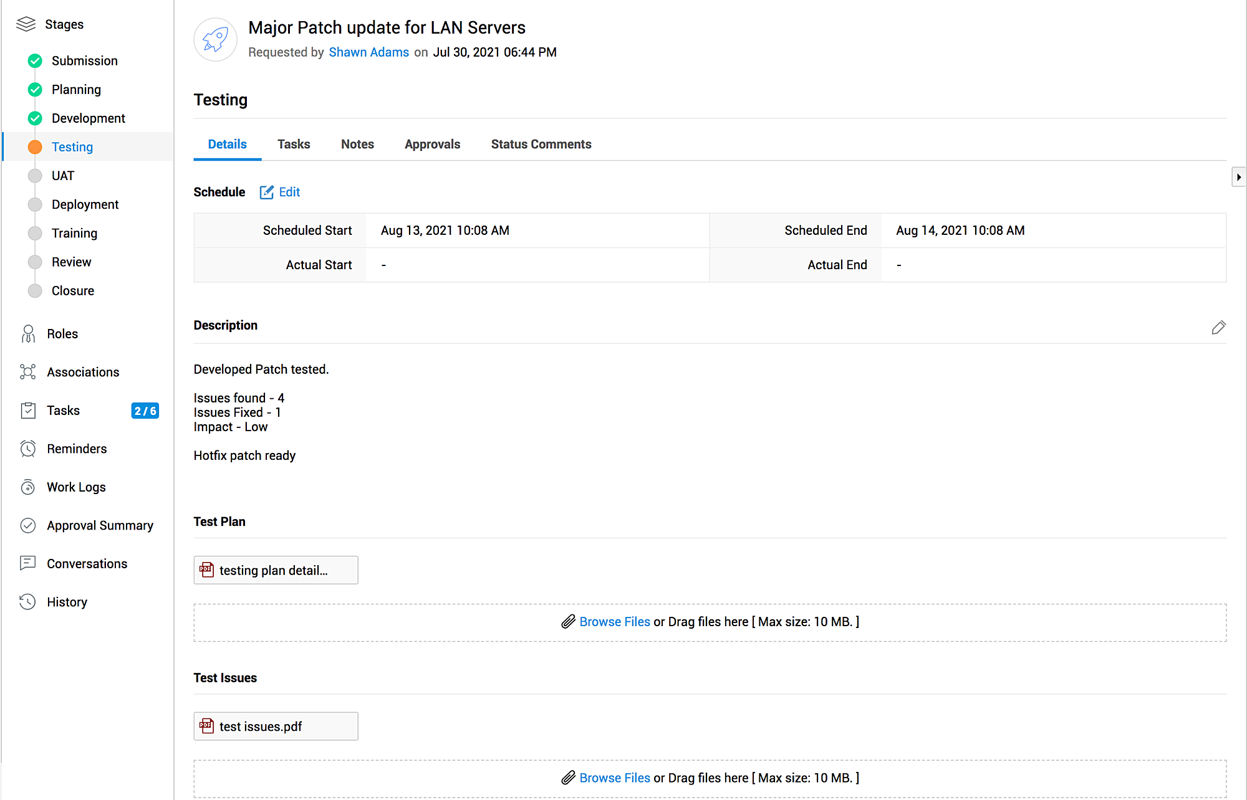Click the Conversations chat icon
This screenshot has width=1247, height=800.
pos(28,563)
